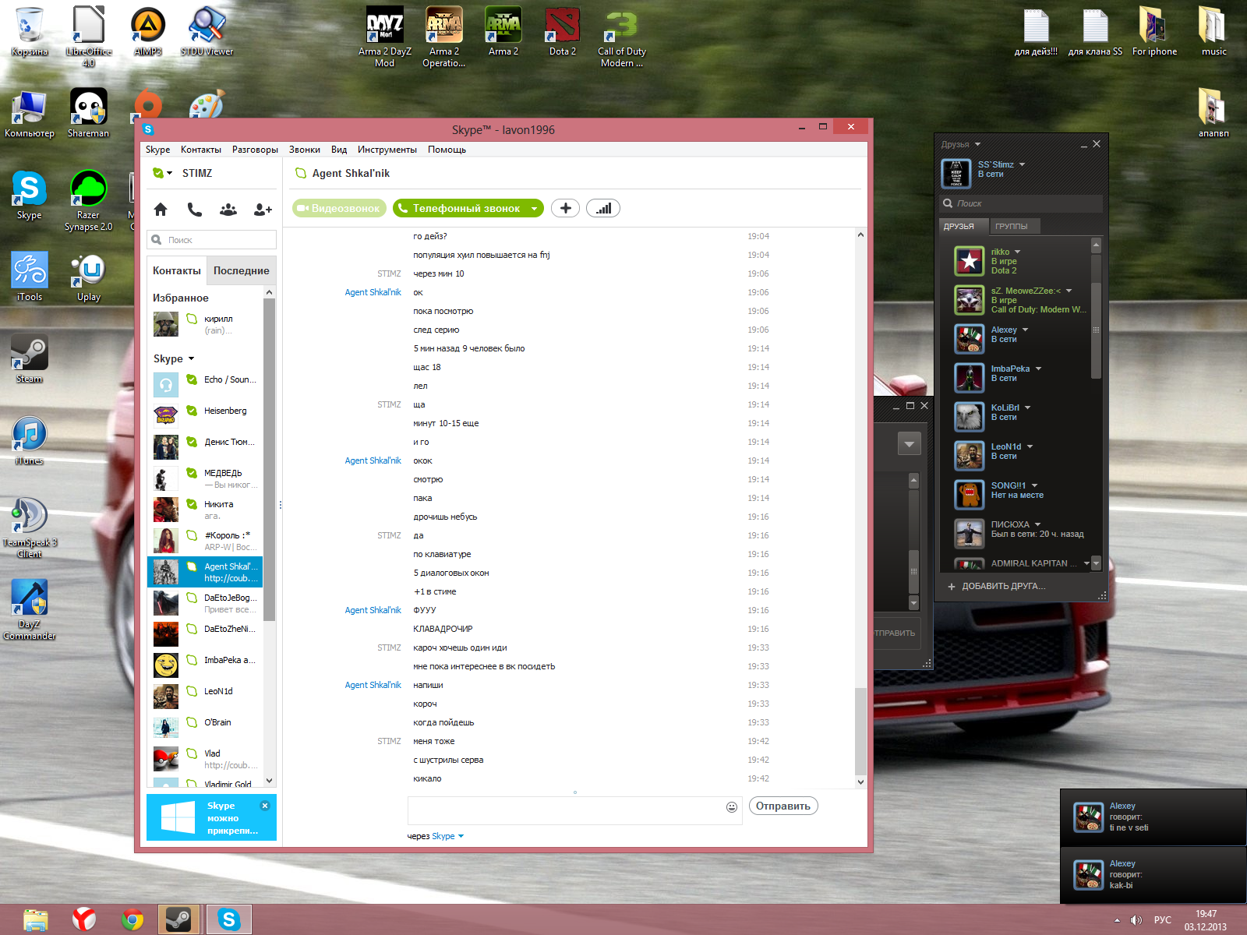The height and width of the screenshot is (935, 1247).
Task: Click the add contact icon
Action: [263, 209]
